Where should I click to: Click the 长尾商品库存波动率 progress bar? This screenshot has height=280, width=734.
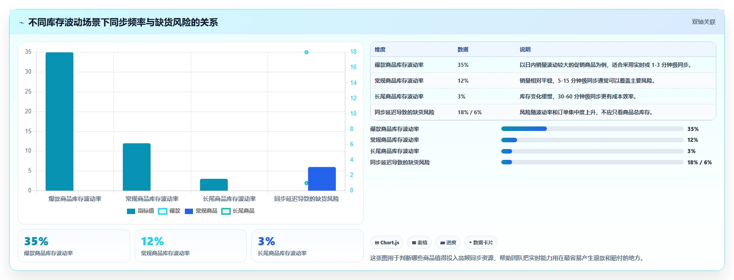point(593,151)
